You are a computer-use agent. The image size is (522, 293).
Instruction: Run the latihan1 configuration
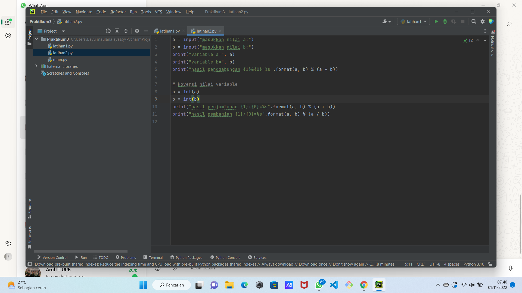[x=436, y=21]
